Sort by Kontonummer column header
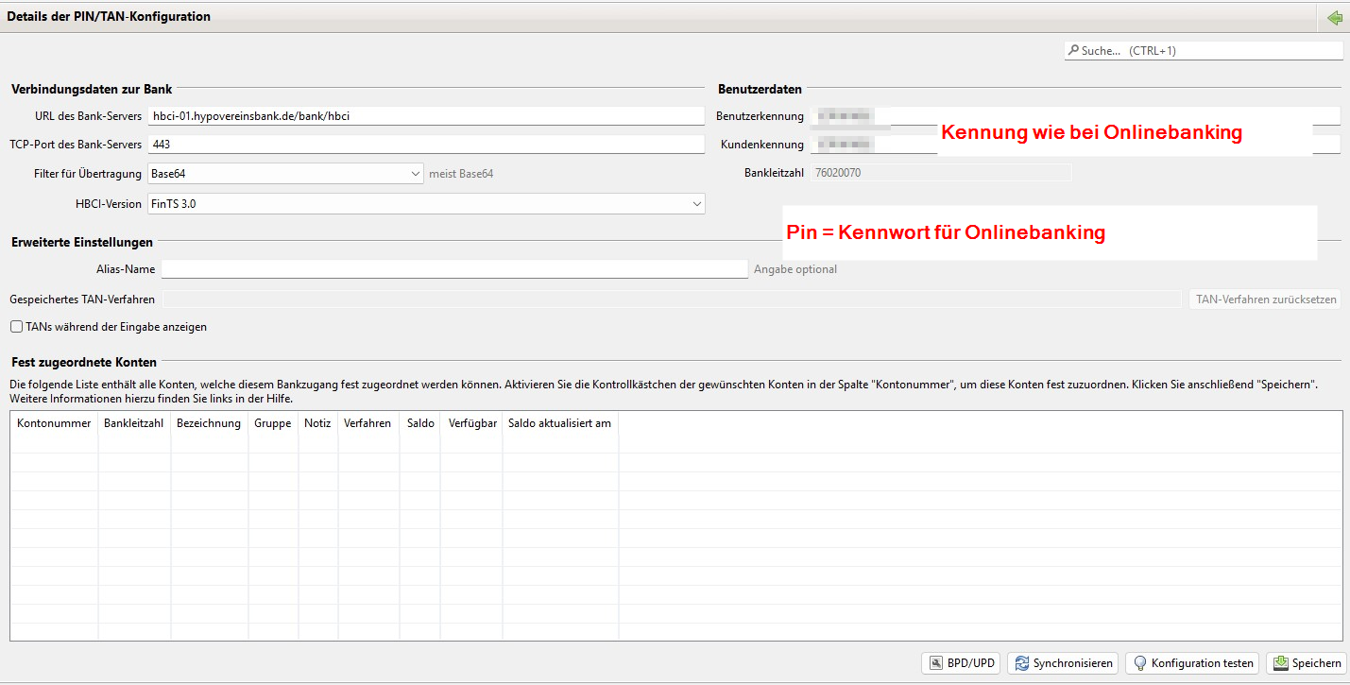 click(x=54, y=423)
